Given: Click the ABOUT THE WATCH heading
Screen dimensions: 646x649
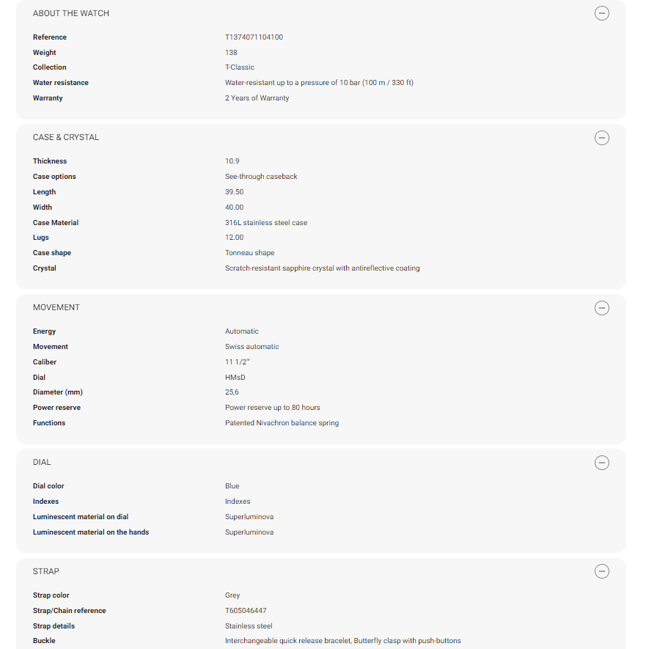Looking at the screenshot, I should [x=71, y=14].
